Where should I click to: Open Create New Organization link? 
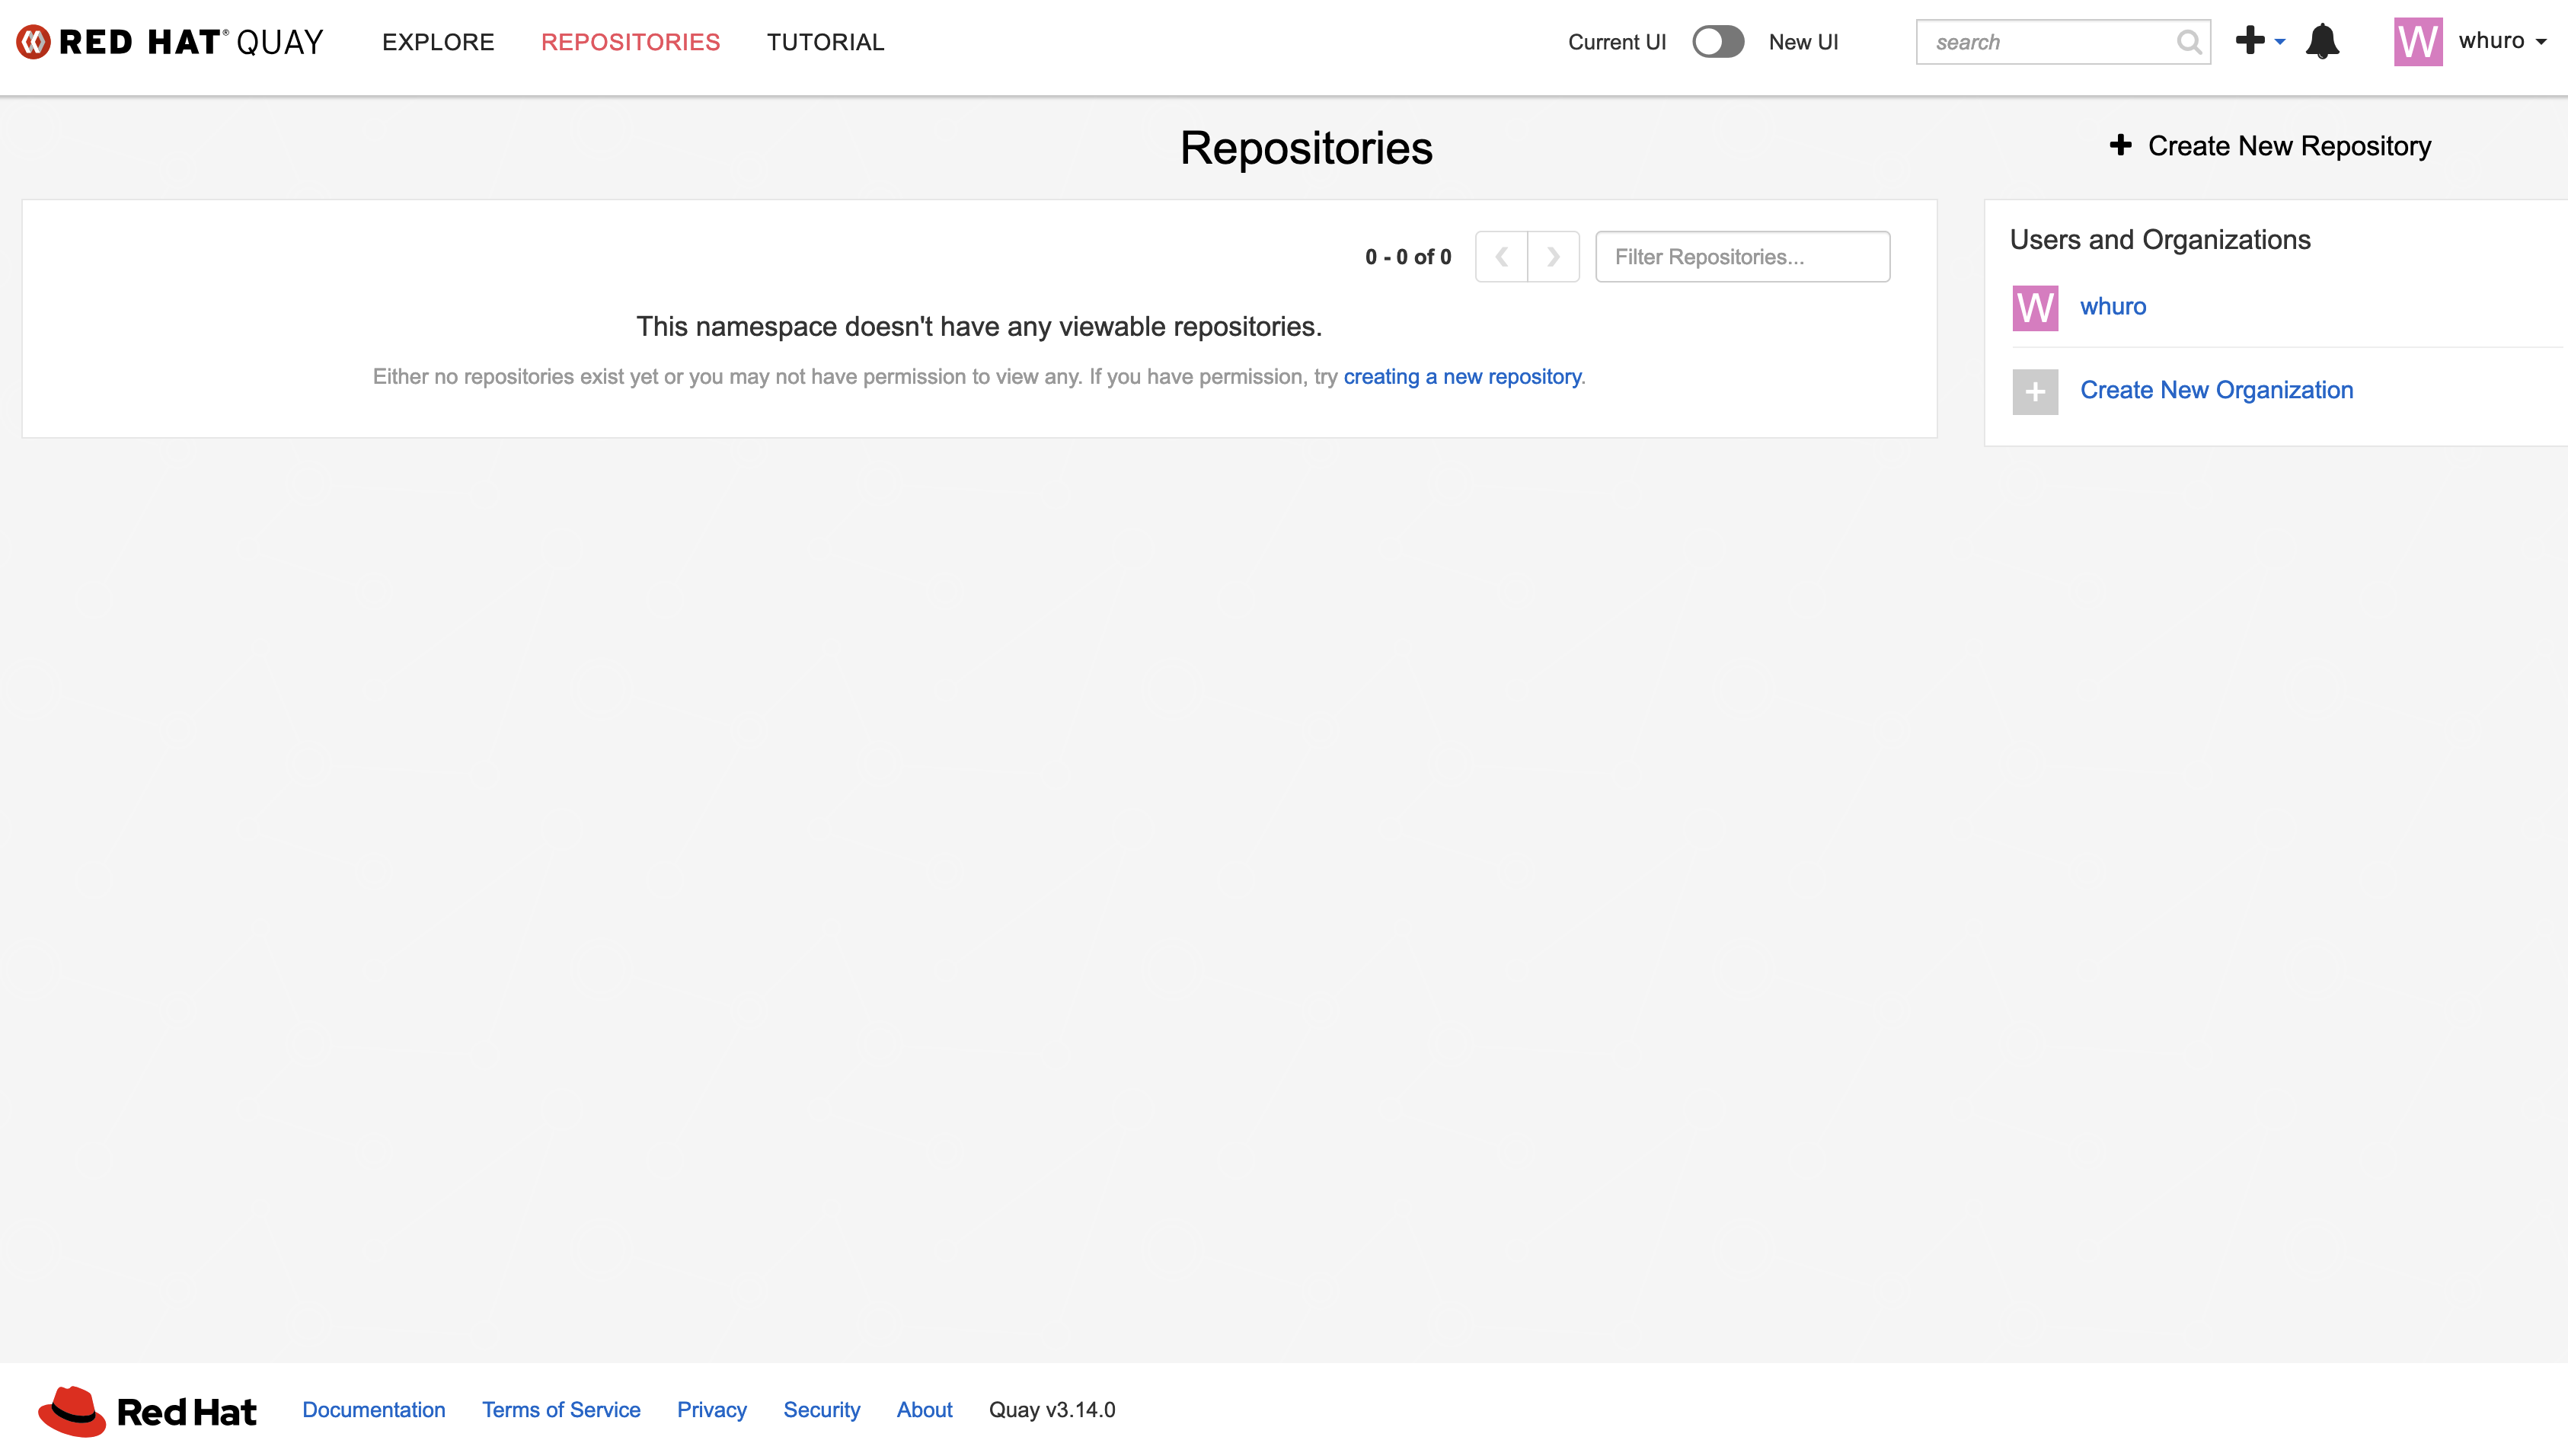coord(2216,390)
